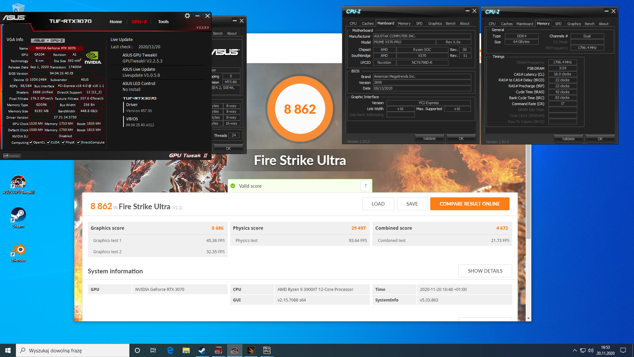634x357 pixels.
Task: Click COMPARE RESULT ONLINE button
Action: tap(470, 204)
